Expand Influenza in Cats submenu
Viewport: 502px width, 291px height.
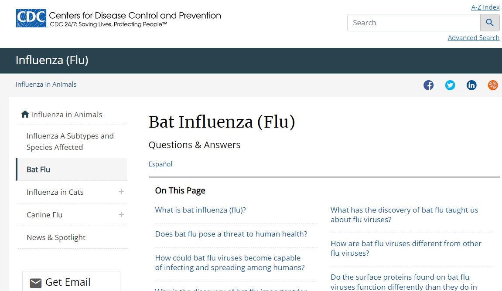click(x=121, y=192)
